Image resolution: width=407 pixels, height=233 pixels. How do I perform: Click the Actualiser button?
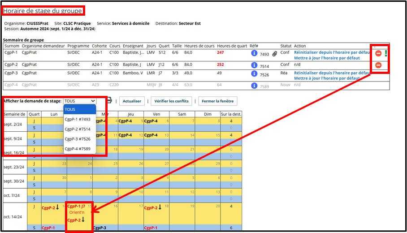132,101
